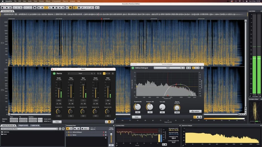This screenshot has width=262, height=147.
Task: Open the DeEss:Dialogue preset selector
Action: coord(168,68)
